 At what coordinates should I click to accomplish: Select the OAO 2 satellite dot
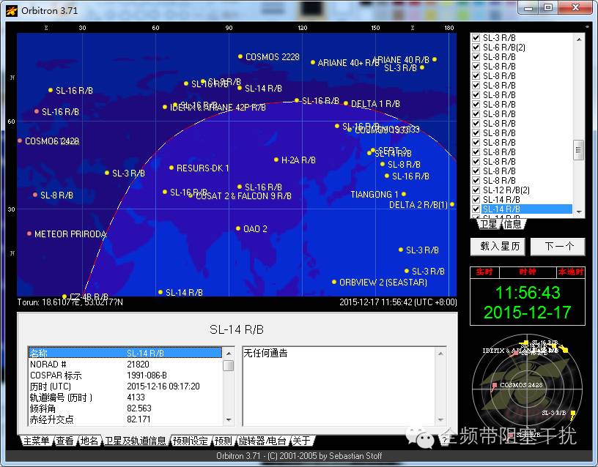coord(238,228)
